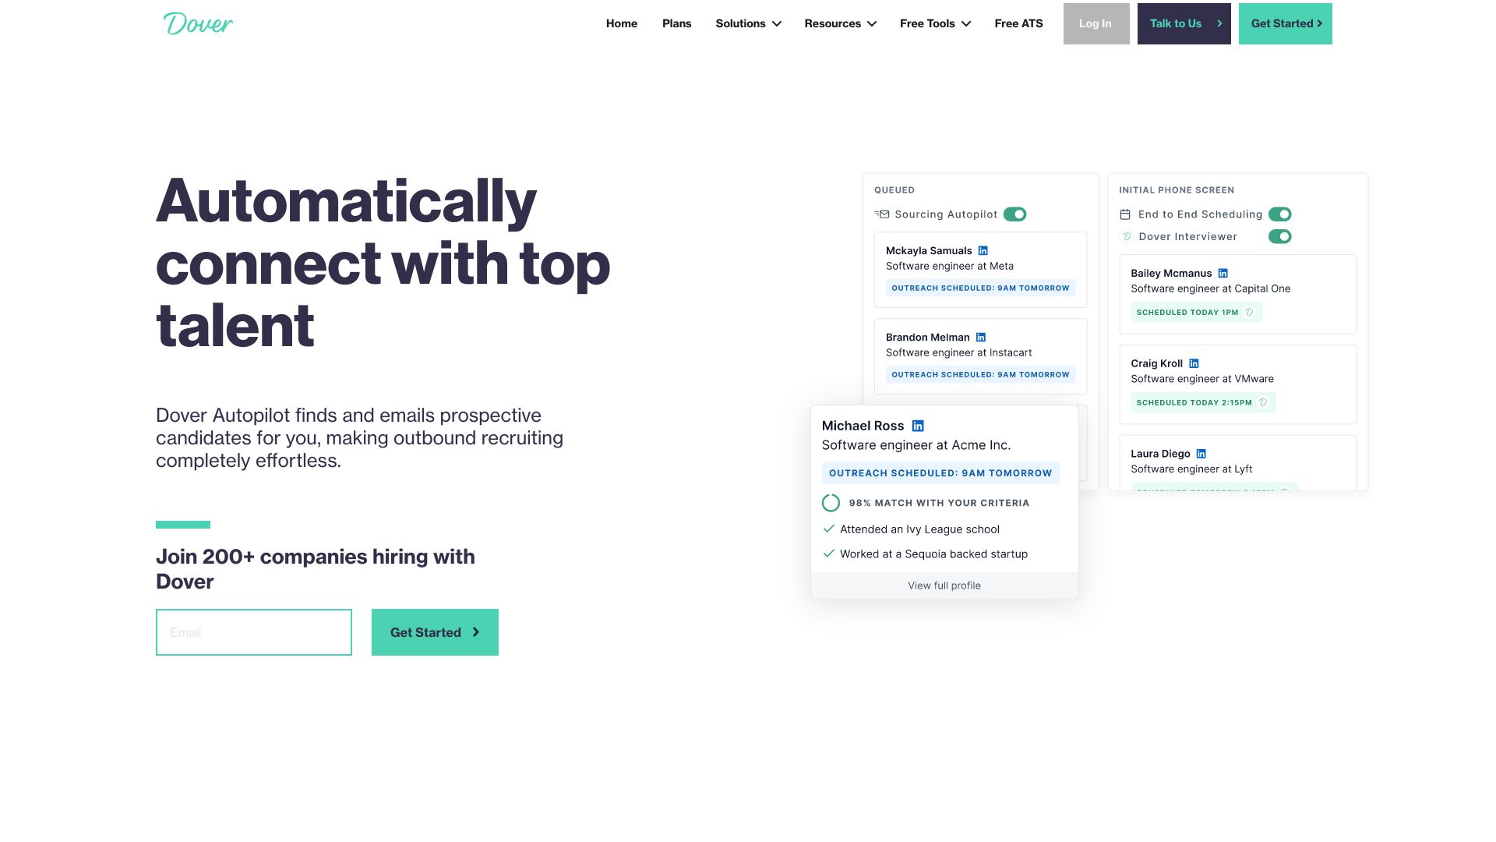Click the LinkedIn icon on Michael Ross

pyautogui.click(x=918, y=426)
